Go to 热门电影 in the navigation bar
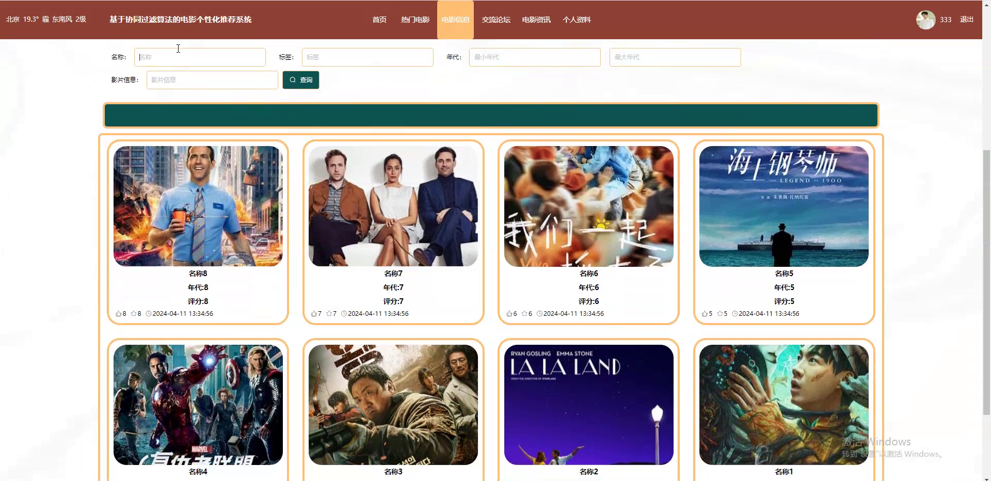The image size is (991, 481). click(415, 20)
